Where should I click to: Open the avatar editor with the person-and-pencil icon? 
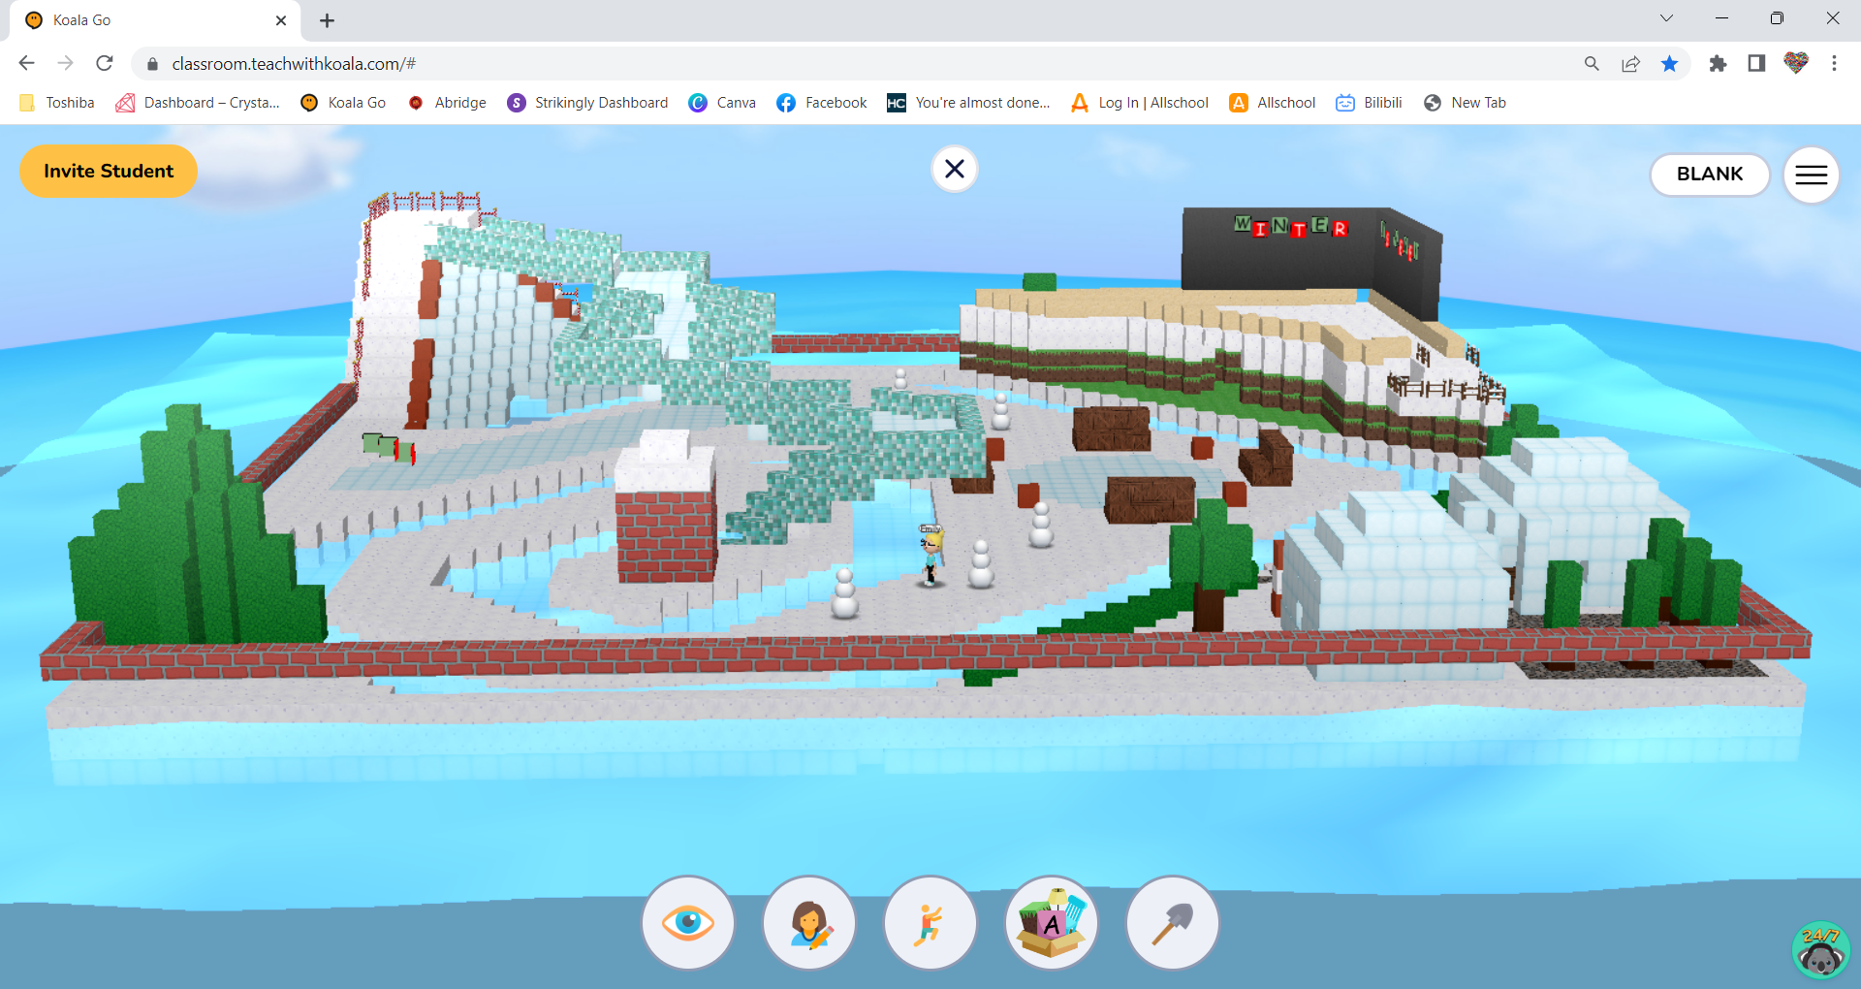809,922
